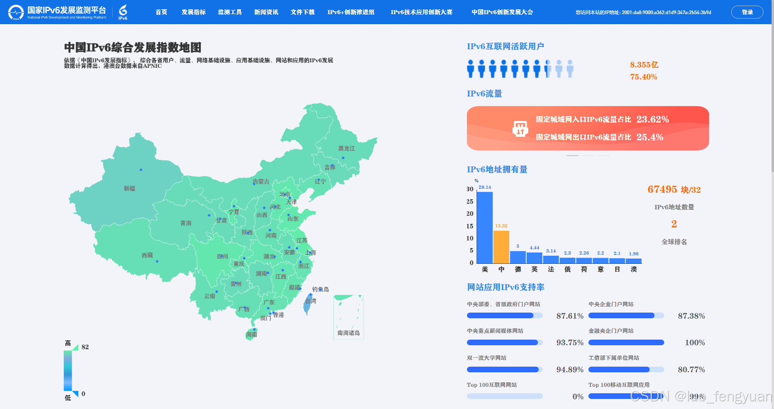774x409 pixels.
Task: Click the 75.40% user ratio value
Action: [644, 77]
